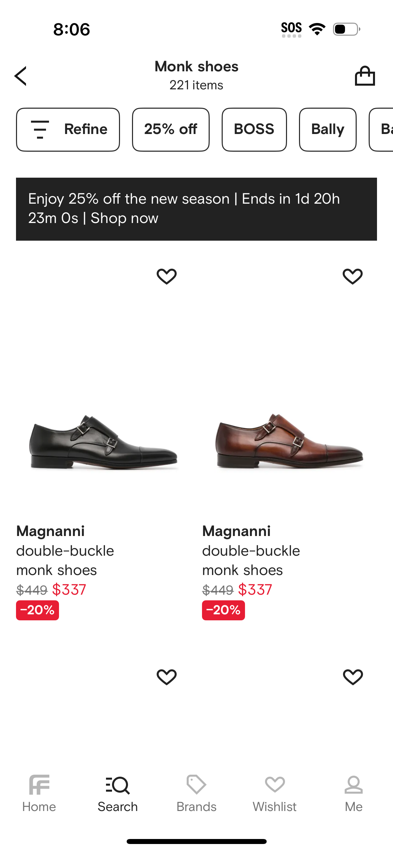
Task: Open the brown Magnanni monk shoe image
Action: coord(289,440)
